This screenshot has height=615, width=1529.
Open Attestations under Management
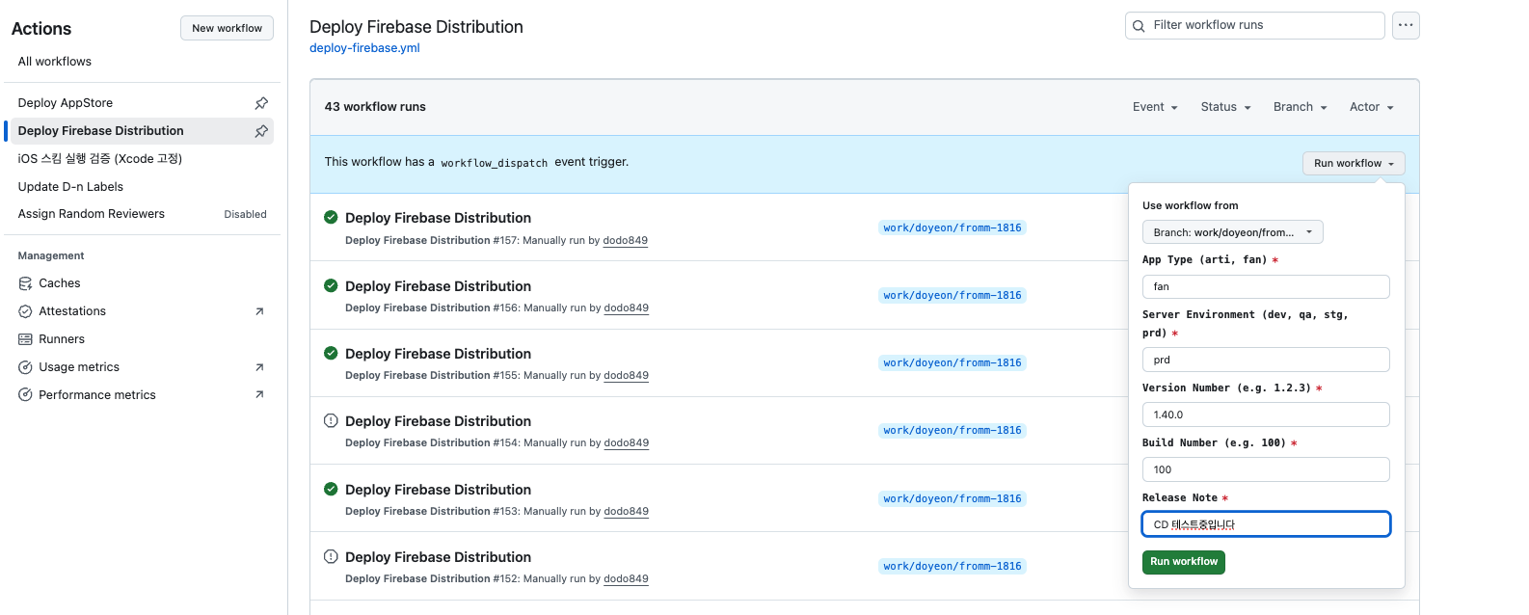[x=72, y=311]
